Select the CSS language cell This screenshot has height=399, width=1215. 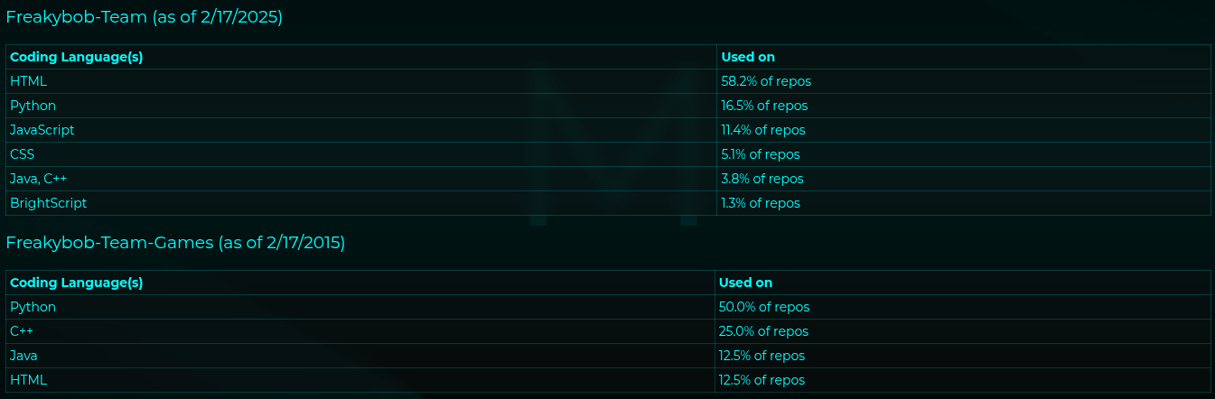click(22, 154)
